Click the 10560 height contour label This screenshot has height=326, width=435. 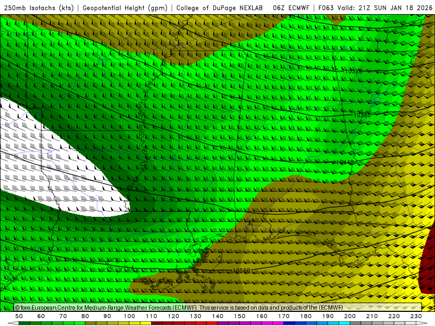tap(241, 270)
